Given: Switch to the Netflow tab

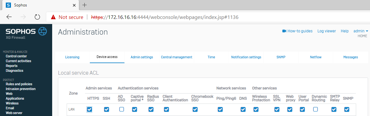Looking at the screenshot, I should 316,57.
